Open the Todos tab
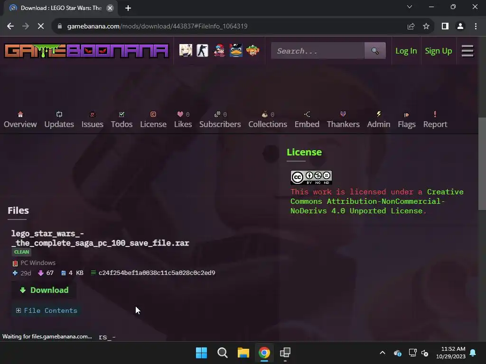This screenshot has height=364, width=486. [122, 120]
